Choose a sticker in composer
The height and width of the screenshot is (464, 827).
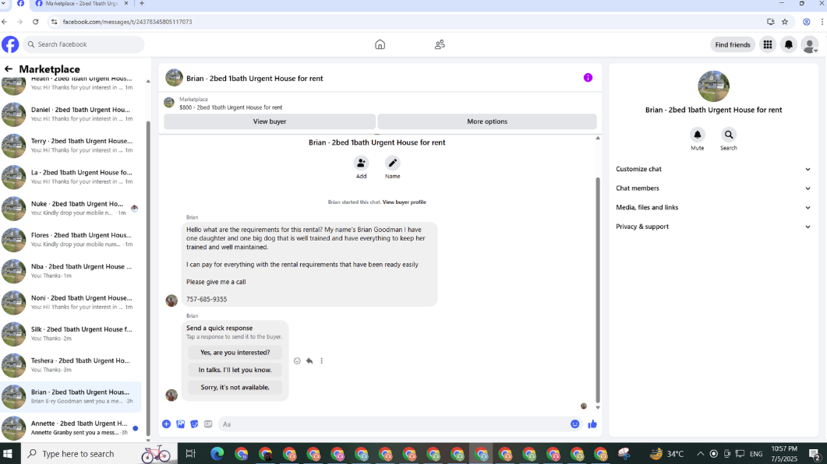coord(194,424)
